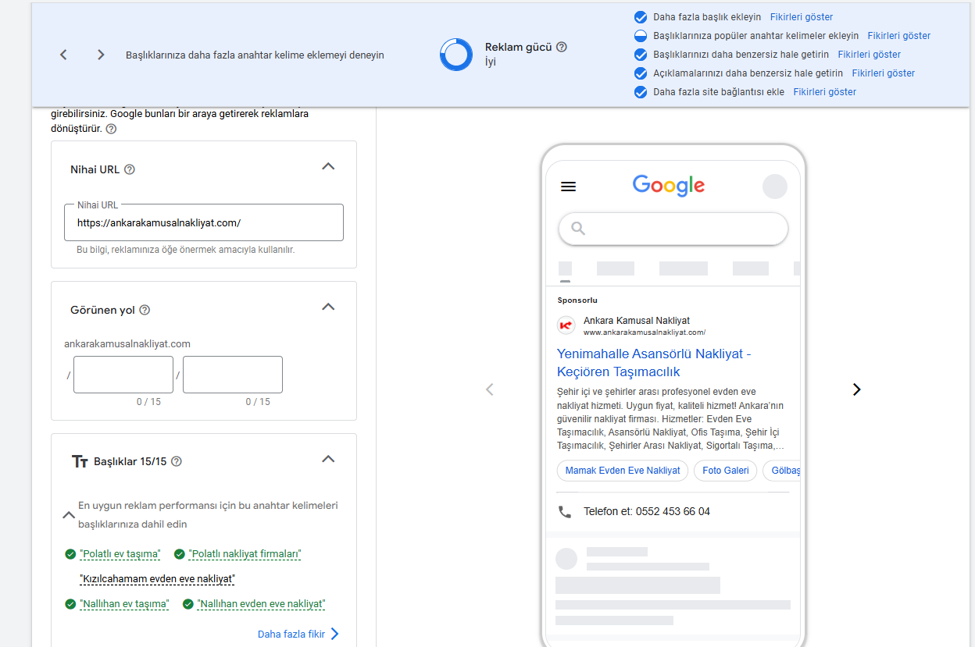Image resolution: width=975 pixels, height=647 pixels.
Task: Open ad headline Yenimahalle Asansörlü Nakliyat
Action: click(654, 363)
